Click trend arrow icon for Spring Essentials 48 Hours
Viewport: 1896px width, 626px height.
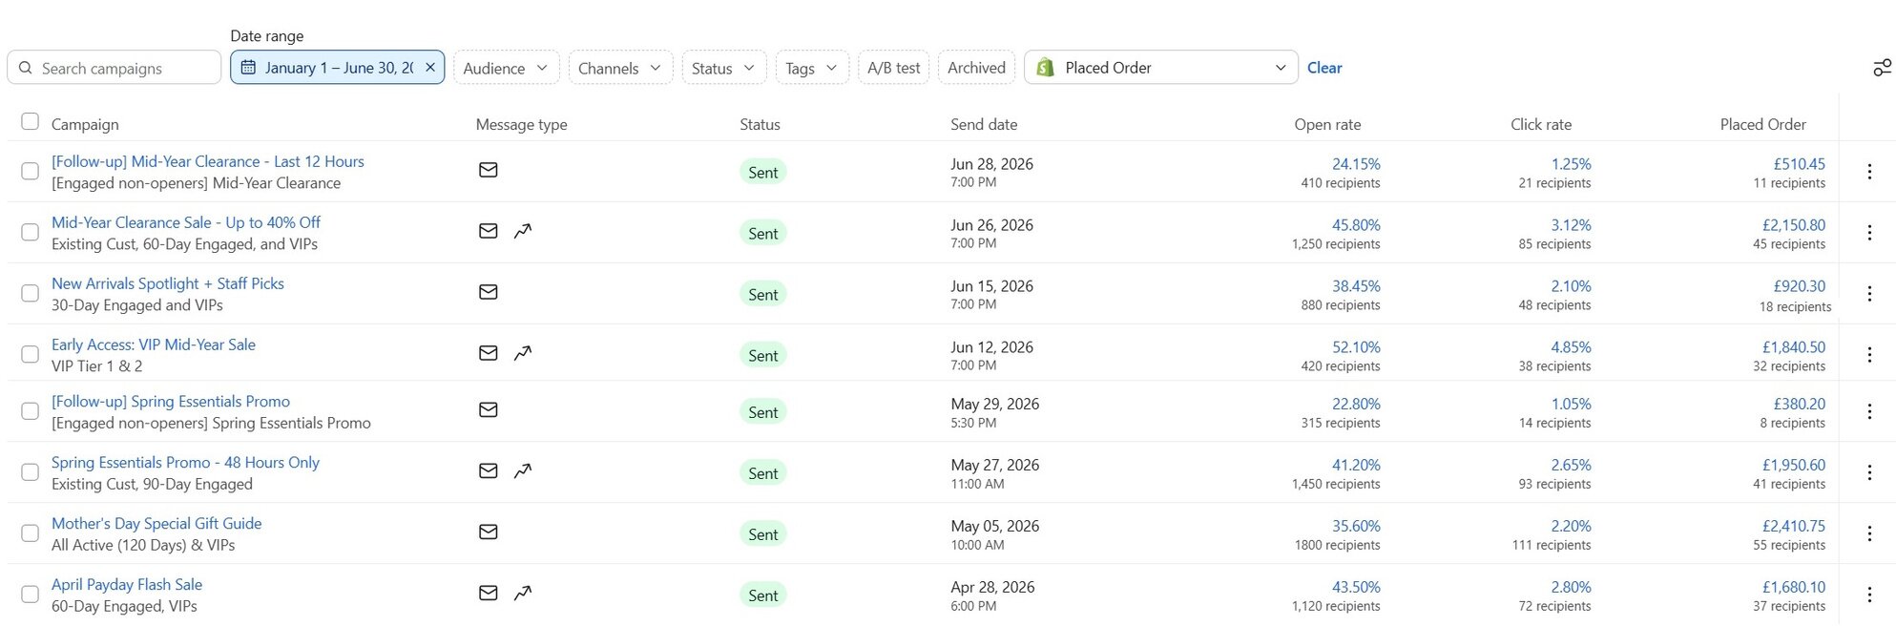523,470
